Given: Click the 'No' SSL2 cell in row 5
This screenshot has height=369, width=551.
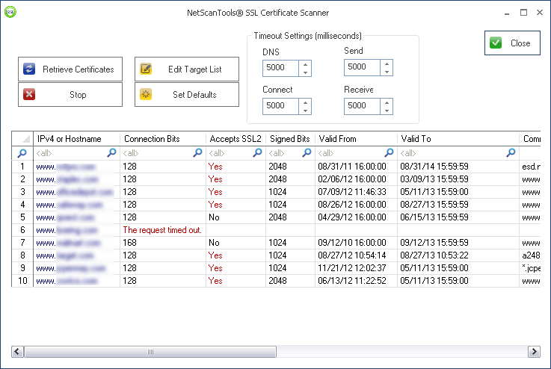Looking at the screenshot, I should click(x=236, y=217).
